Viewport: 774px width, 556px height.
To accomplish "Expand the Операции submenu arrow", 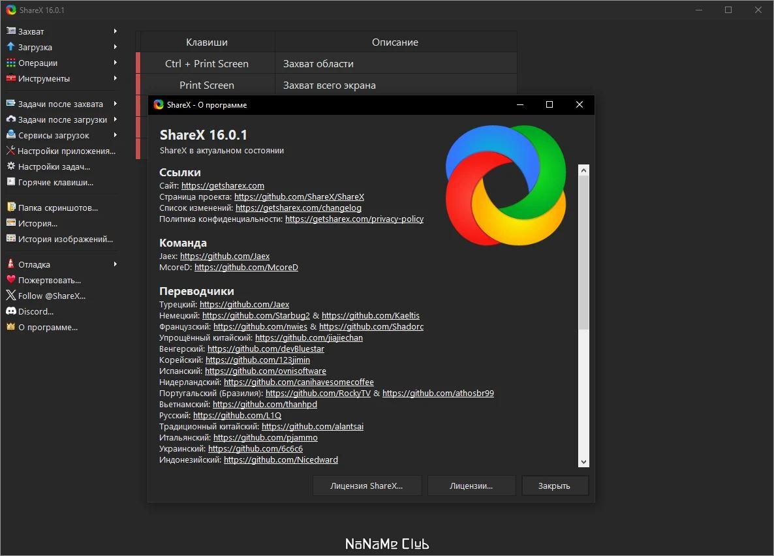I will (115, 63).
